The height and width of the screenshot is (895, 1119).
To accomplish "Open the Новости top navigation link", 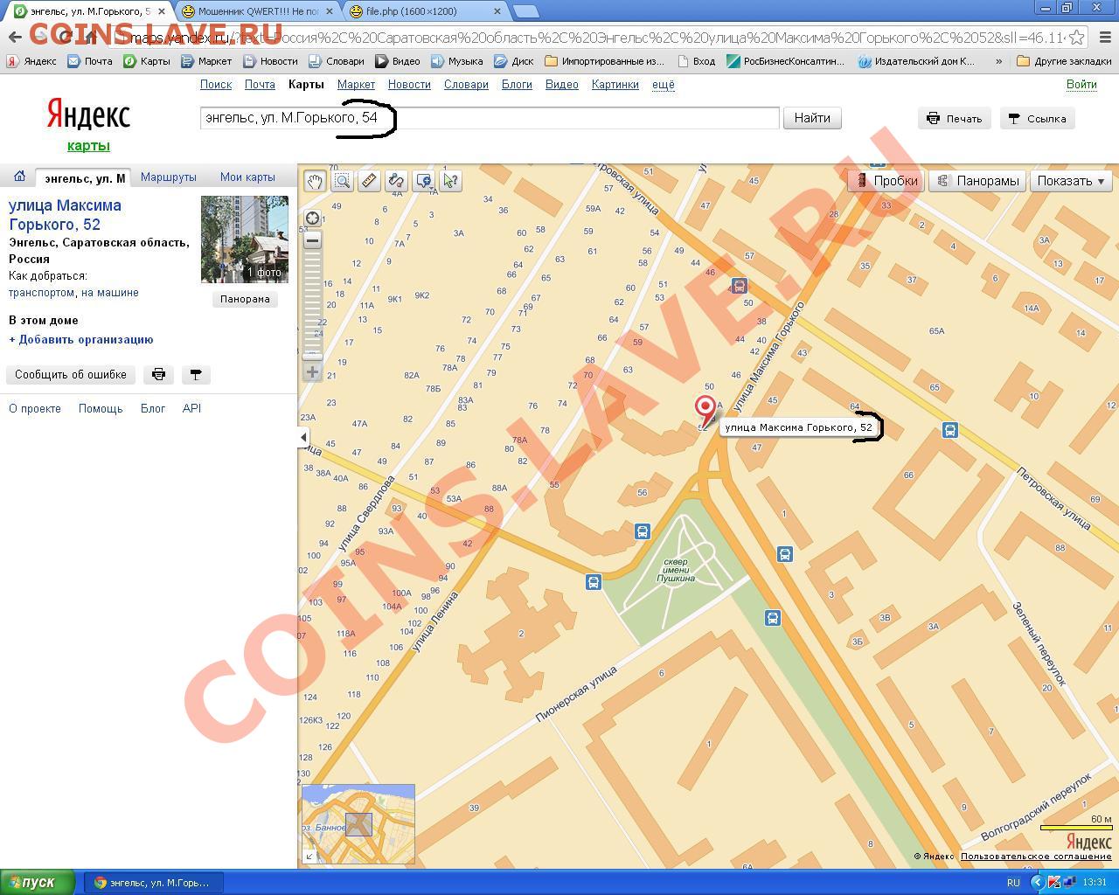I will pos(409,85).
